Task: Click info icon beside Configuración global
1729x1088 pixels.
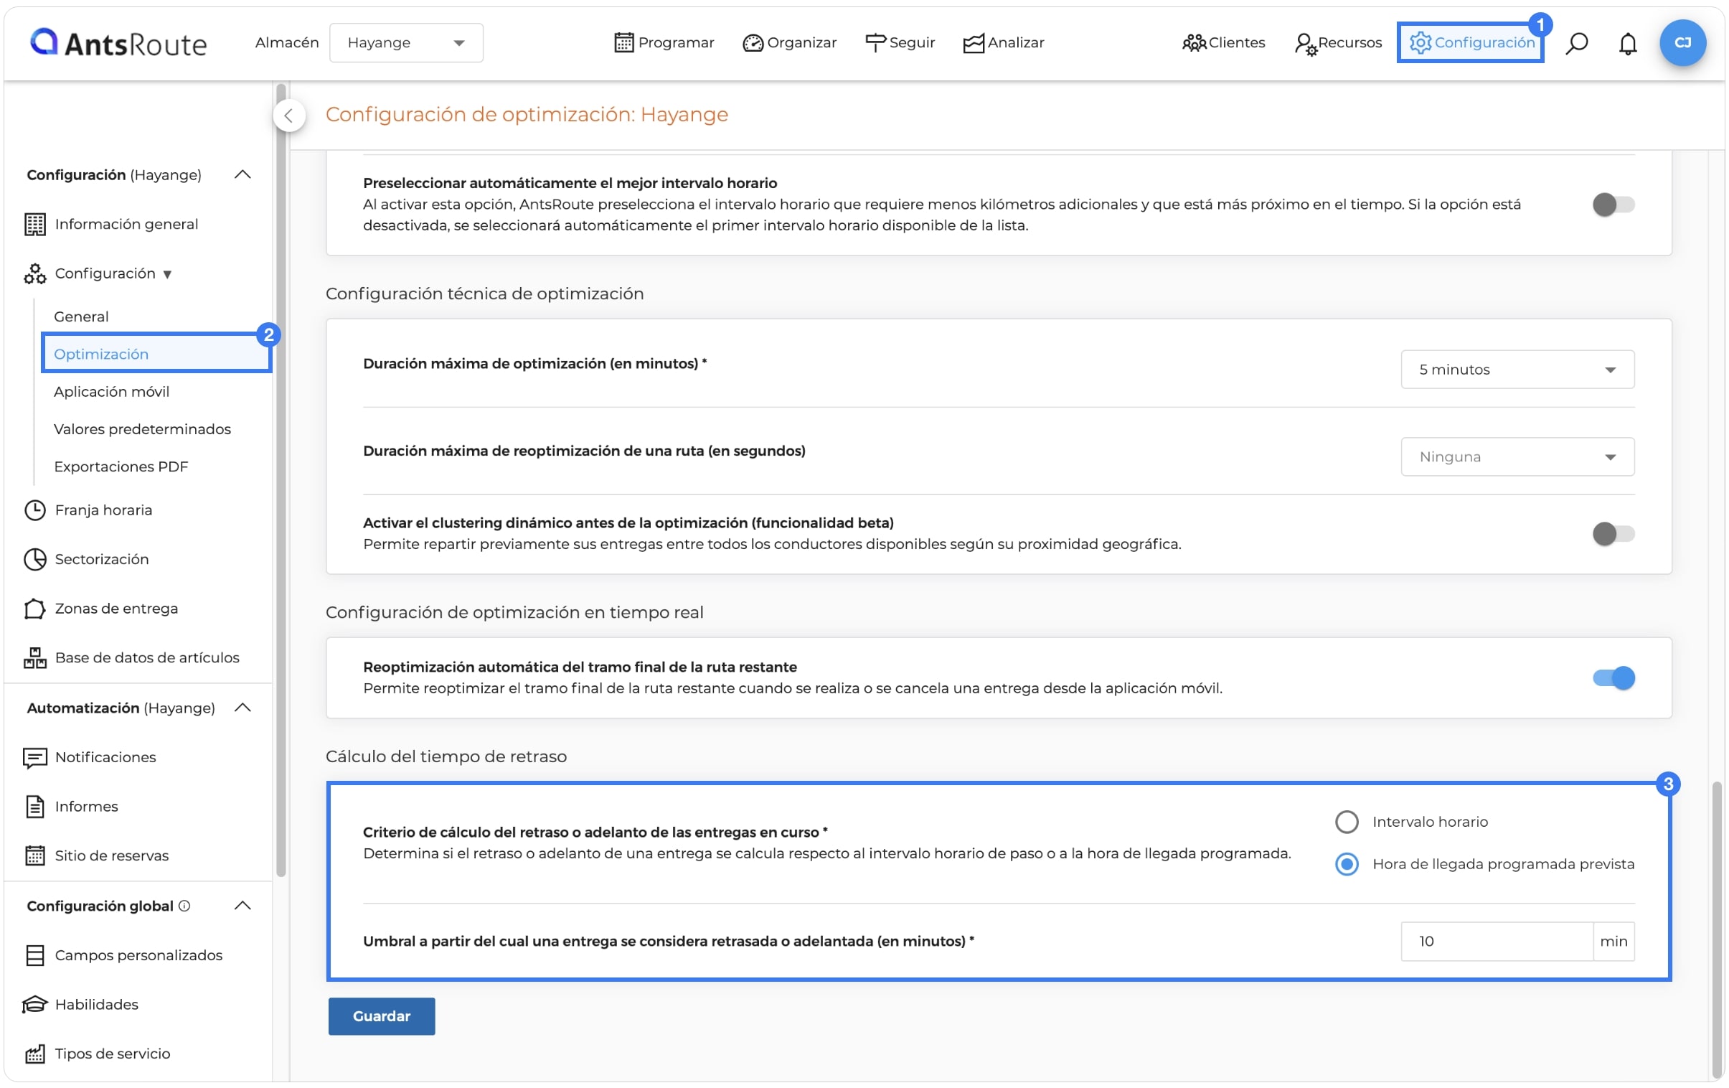Action: [184, 906]
